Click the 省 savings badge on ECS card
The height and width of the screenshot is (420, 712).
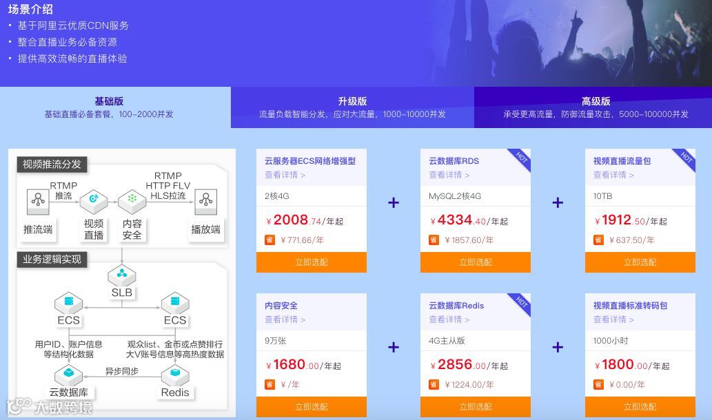point(269,240)
